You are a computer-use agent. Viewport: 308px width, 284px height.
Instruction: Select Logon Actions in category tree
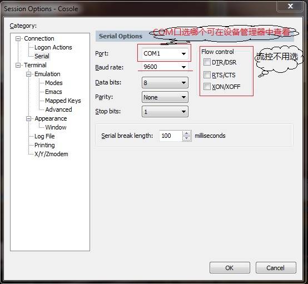click(53, 47)
